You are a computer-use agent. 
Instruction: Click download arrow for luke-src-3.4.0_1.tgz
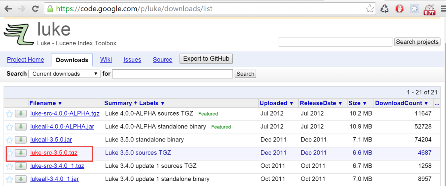pyautogui.click(x=21, y=166)
